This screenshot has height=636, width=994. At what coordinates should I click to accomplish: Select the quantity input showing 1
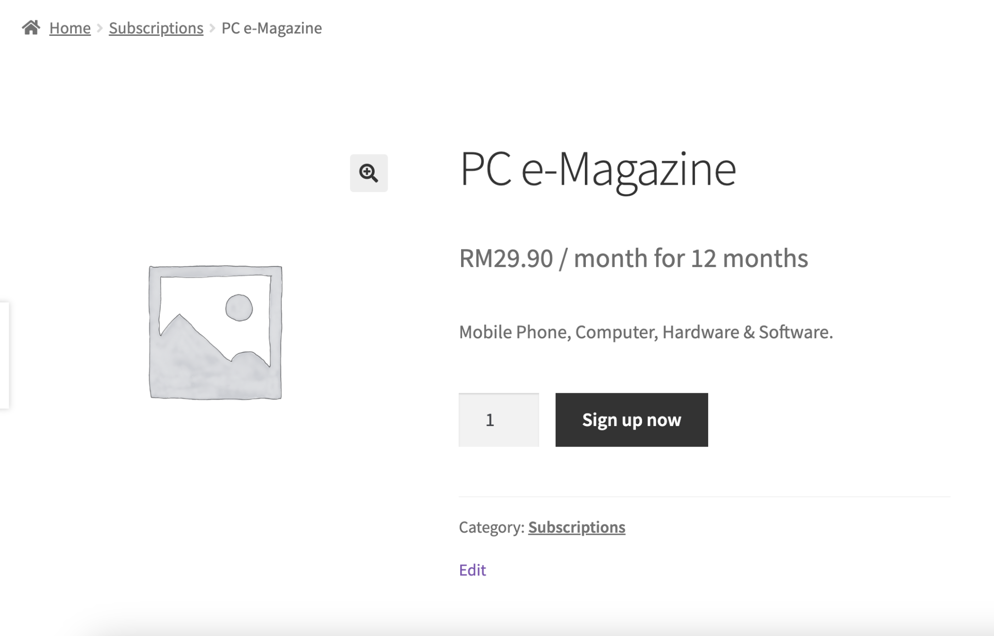pyautogui.click(x=499, y=419)
